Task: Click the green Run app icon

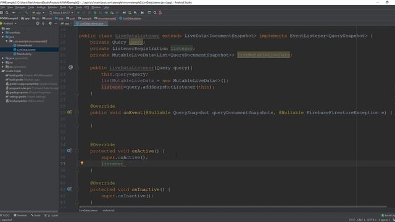Action: point(78,12)
